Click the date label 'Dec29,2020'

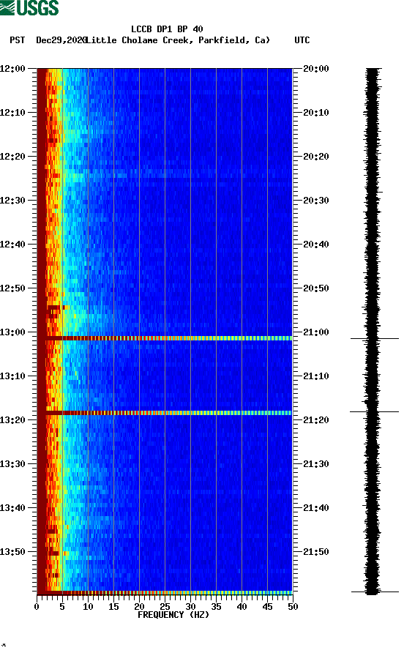pyautogui.click(x=61, y=40)
